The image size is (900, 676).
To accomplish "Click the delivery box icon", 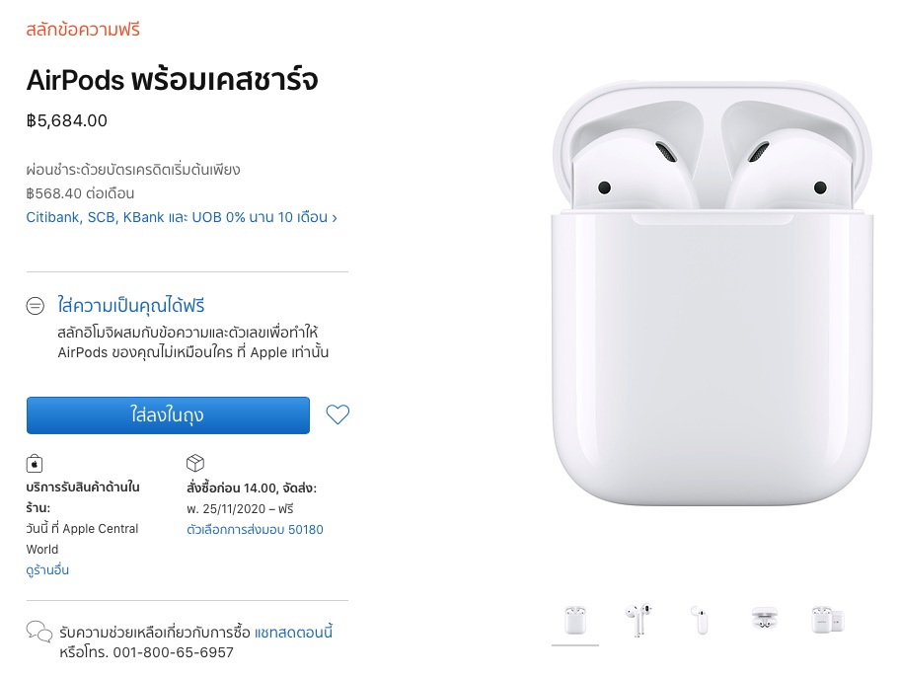I will point(195,463).
